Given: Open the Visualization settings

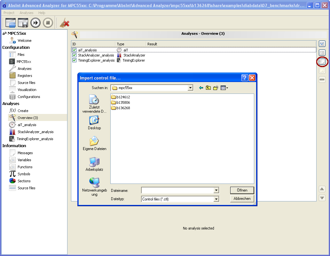Looking at the screenshot, I should tap(27, 90).
